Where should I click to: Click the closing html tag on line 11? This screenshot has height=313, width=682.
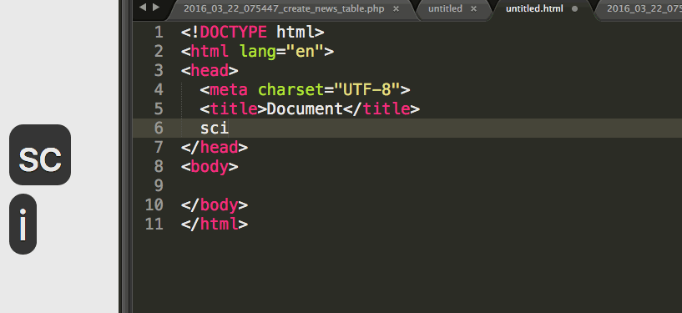215,224
